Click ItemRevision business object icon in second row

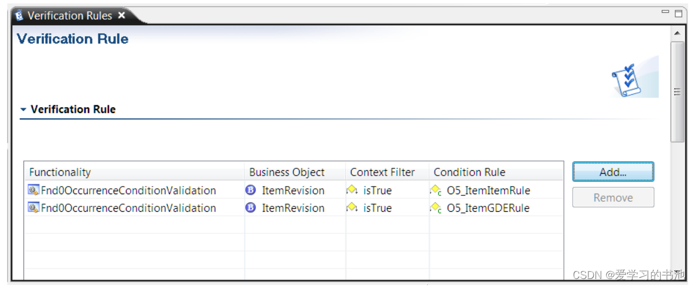pyautogui.click(x=251, y=208)
